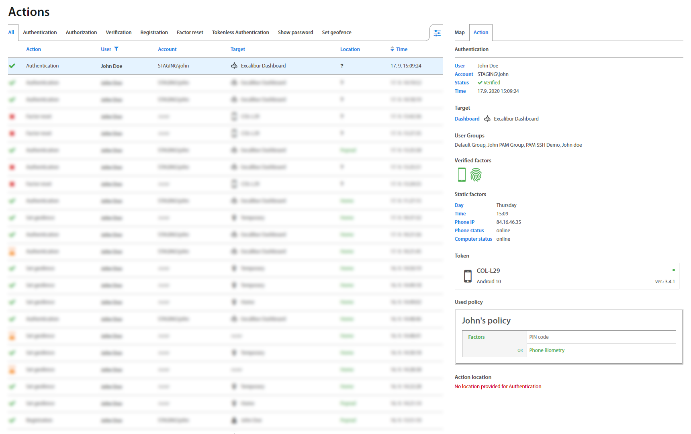The height and width of the screenshot is (434, 691).
Task: Open the filter settings sliders icon
Action: click(437, 33)
